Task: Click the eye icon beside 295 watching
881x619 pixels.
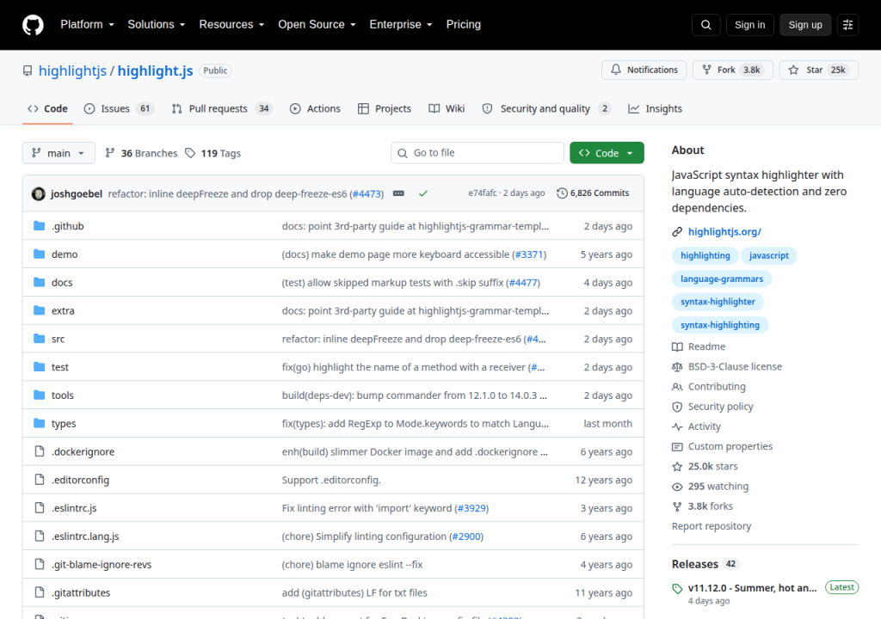Action: pos(677,487)
